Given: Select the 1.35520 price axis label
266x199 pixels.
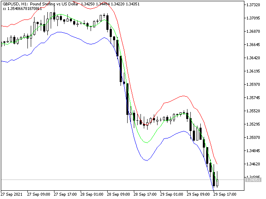Looking at the screenshot, I should 253,111.
